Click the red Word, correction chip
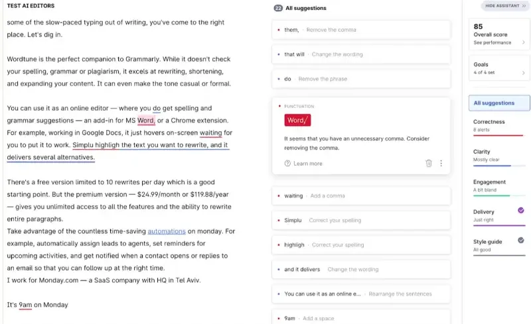 (297, 120)
